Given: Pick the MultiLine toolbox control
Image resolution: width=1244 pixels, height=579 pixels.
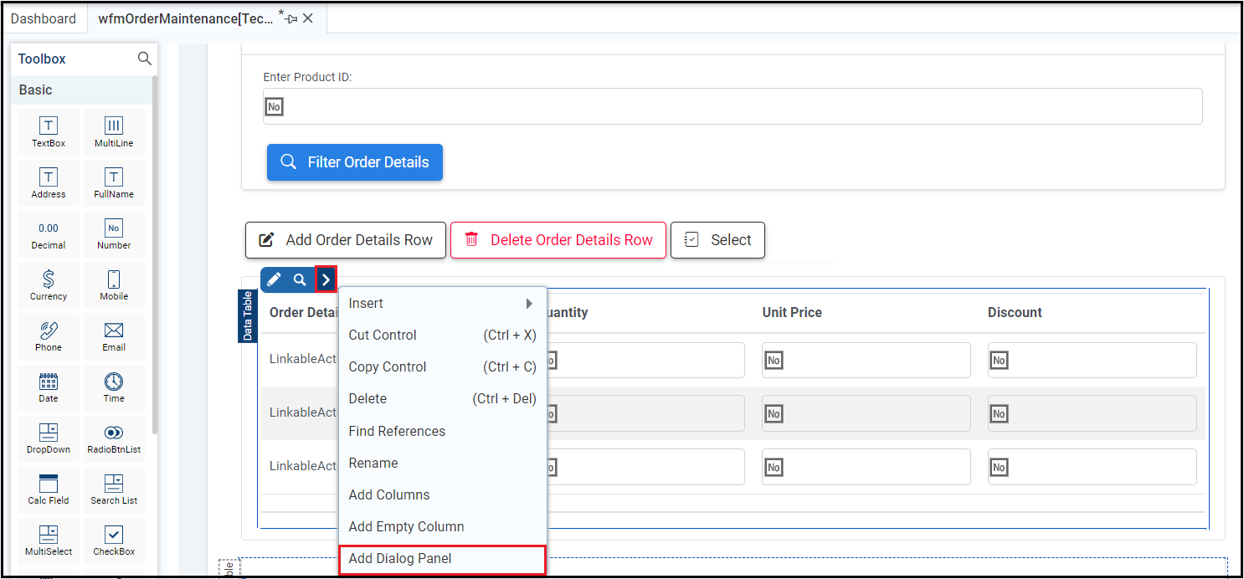Looking at the screenshot, I should [113, 132].
